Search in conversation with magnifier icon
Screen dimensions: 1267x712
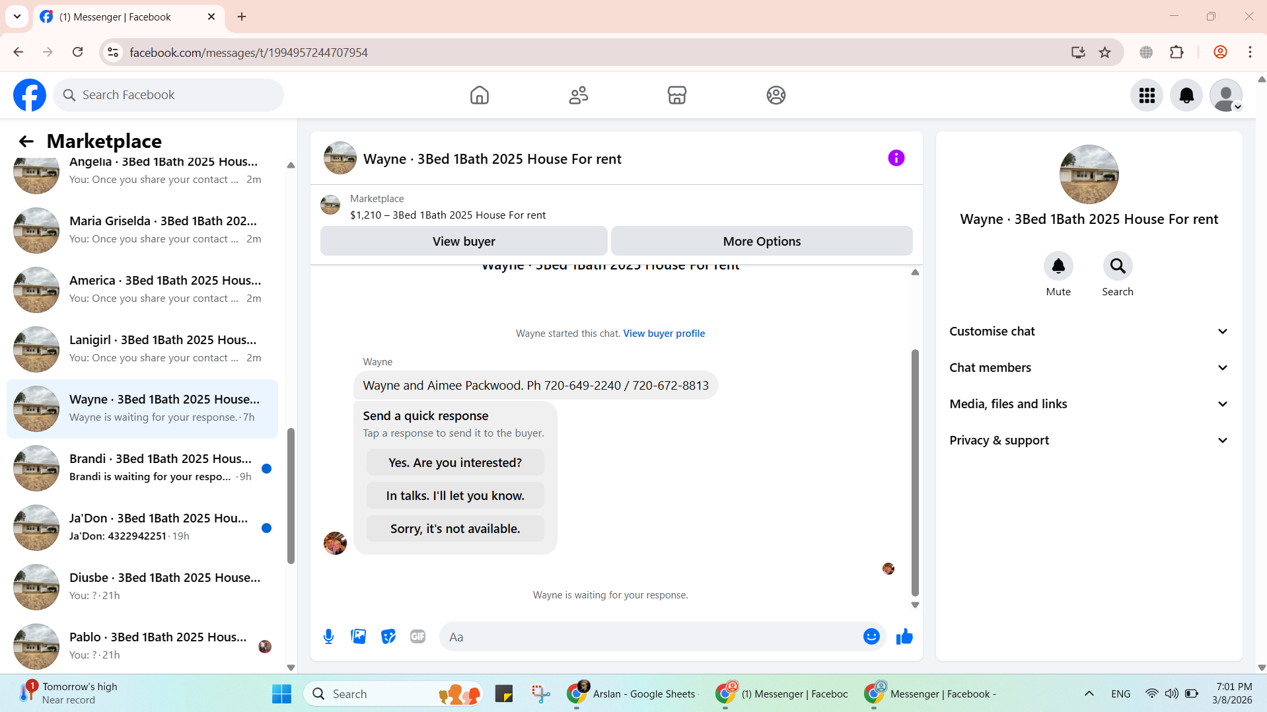tap(1118, 266)
